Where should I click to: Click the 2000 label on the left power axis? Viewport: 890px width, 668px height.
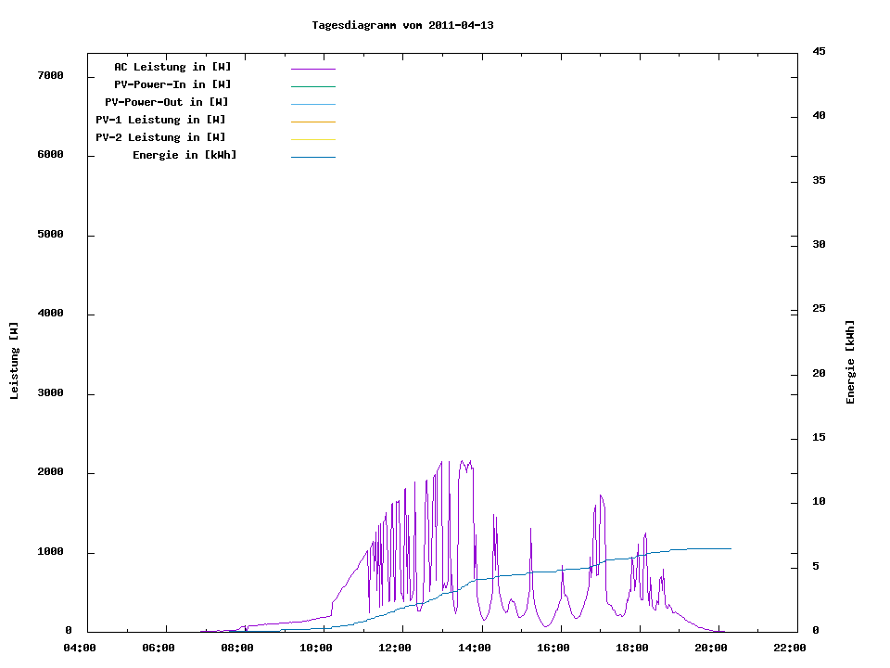click(x=50, y=472)
